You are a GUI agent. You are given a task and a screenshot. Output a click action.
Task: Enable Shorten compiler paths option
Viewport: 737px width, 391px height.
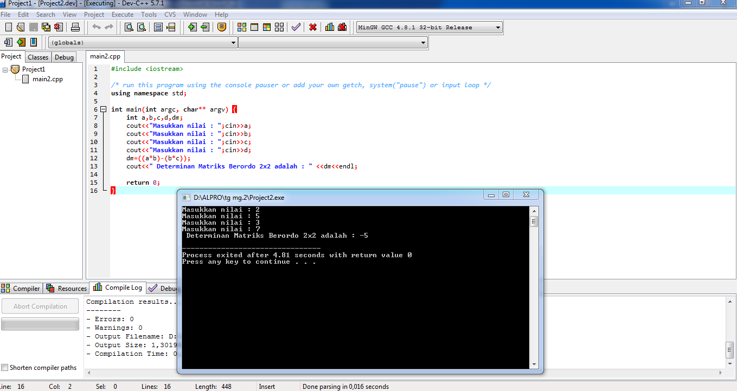coord(4,367)
